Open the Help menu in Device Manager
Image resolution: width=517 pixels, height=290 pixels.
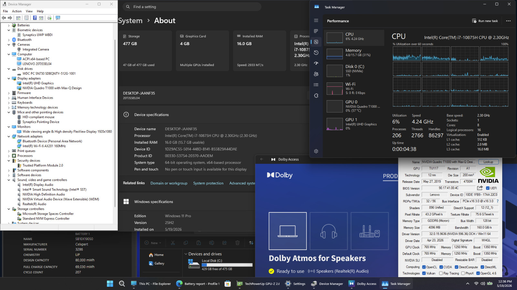point(40,11)
